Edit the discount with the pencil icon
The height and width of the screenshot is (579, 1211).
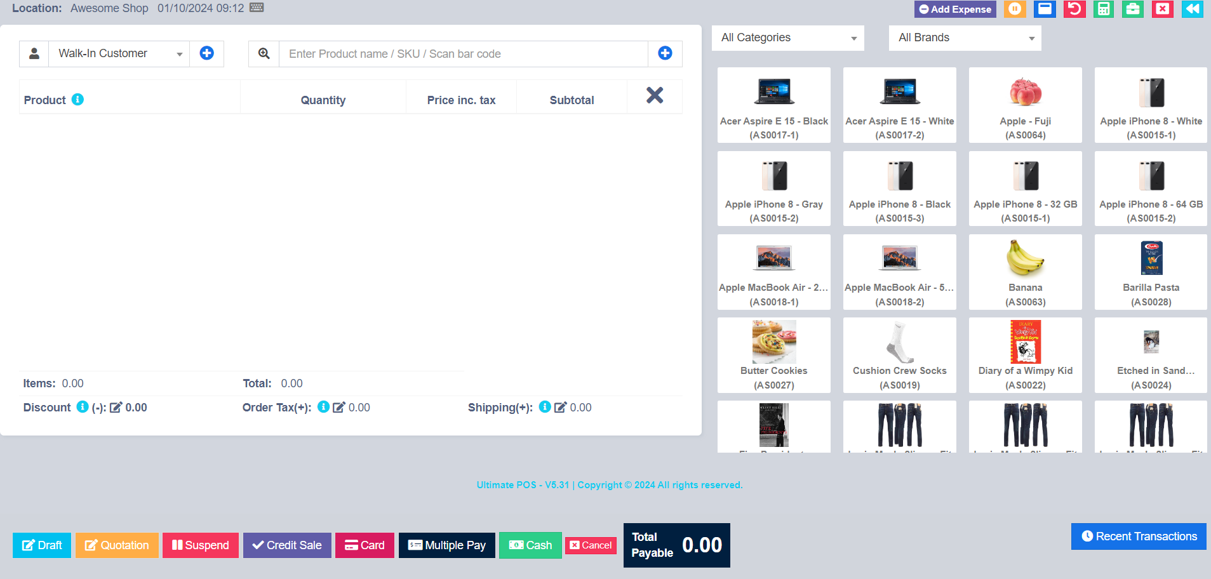pos(116,407)
